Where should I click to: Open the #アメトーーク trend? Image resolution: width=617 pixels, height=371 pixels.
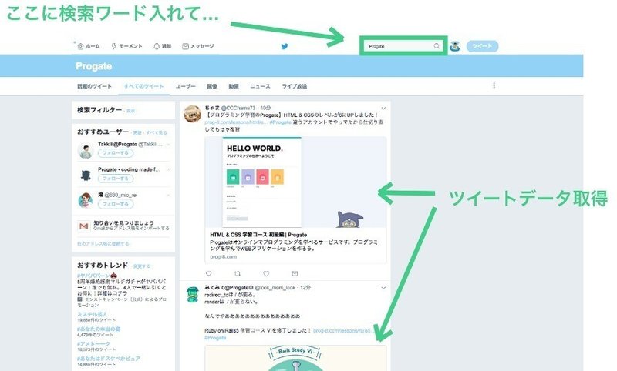(x=93, y=343)
